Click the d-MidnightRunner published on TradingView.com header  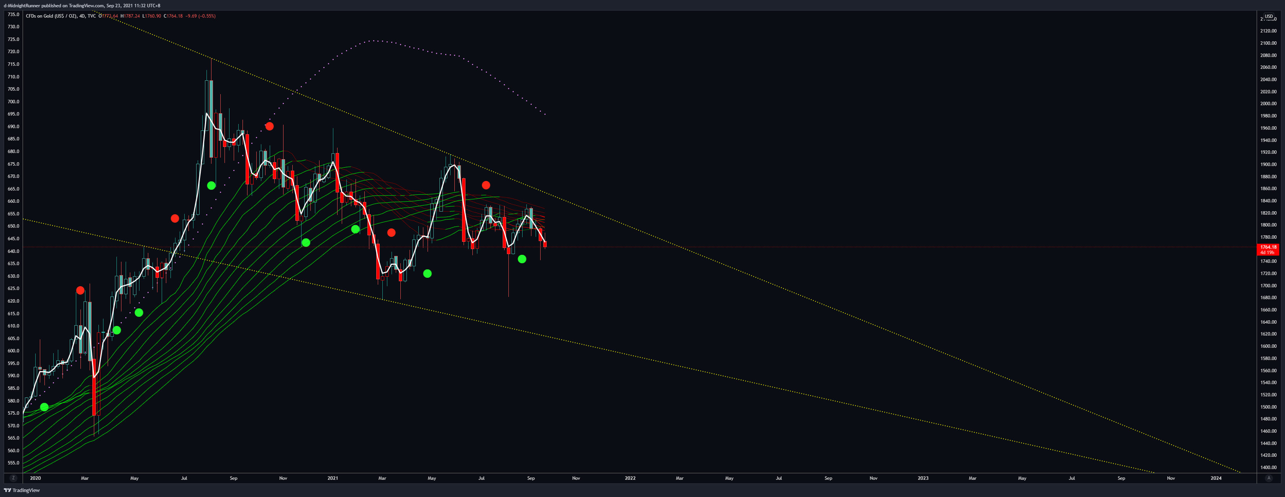coord(82,5)
